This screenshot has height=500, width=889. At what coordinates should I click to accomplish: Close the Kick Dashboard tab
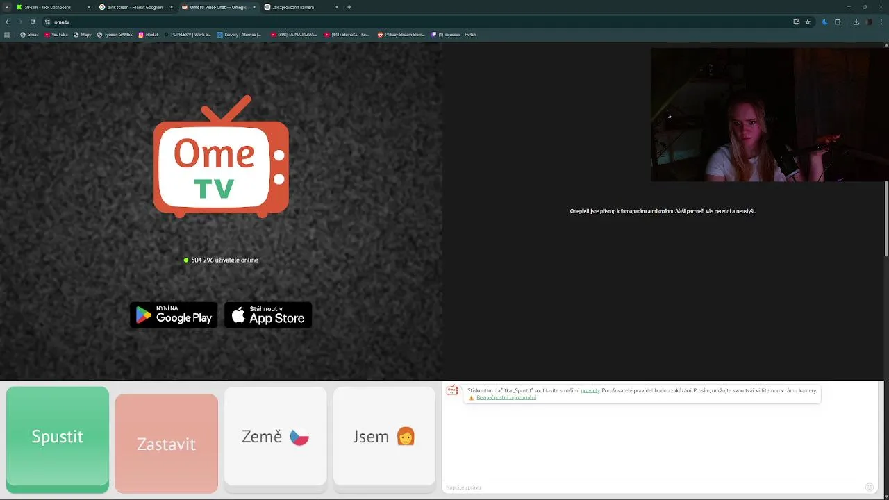89,7
